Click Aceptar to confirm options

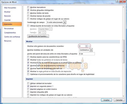[106, 100]
